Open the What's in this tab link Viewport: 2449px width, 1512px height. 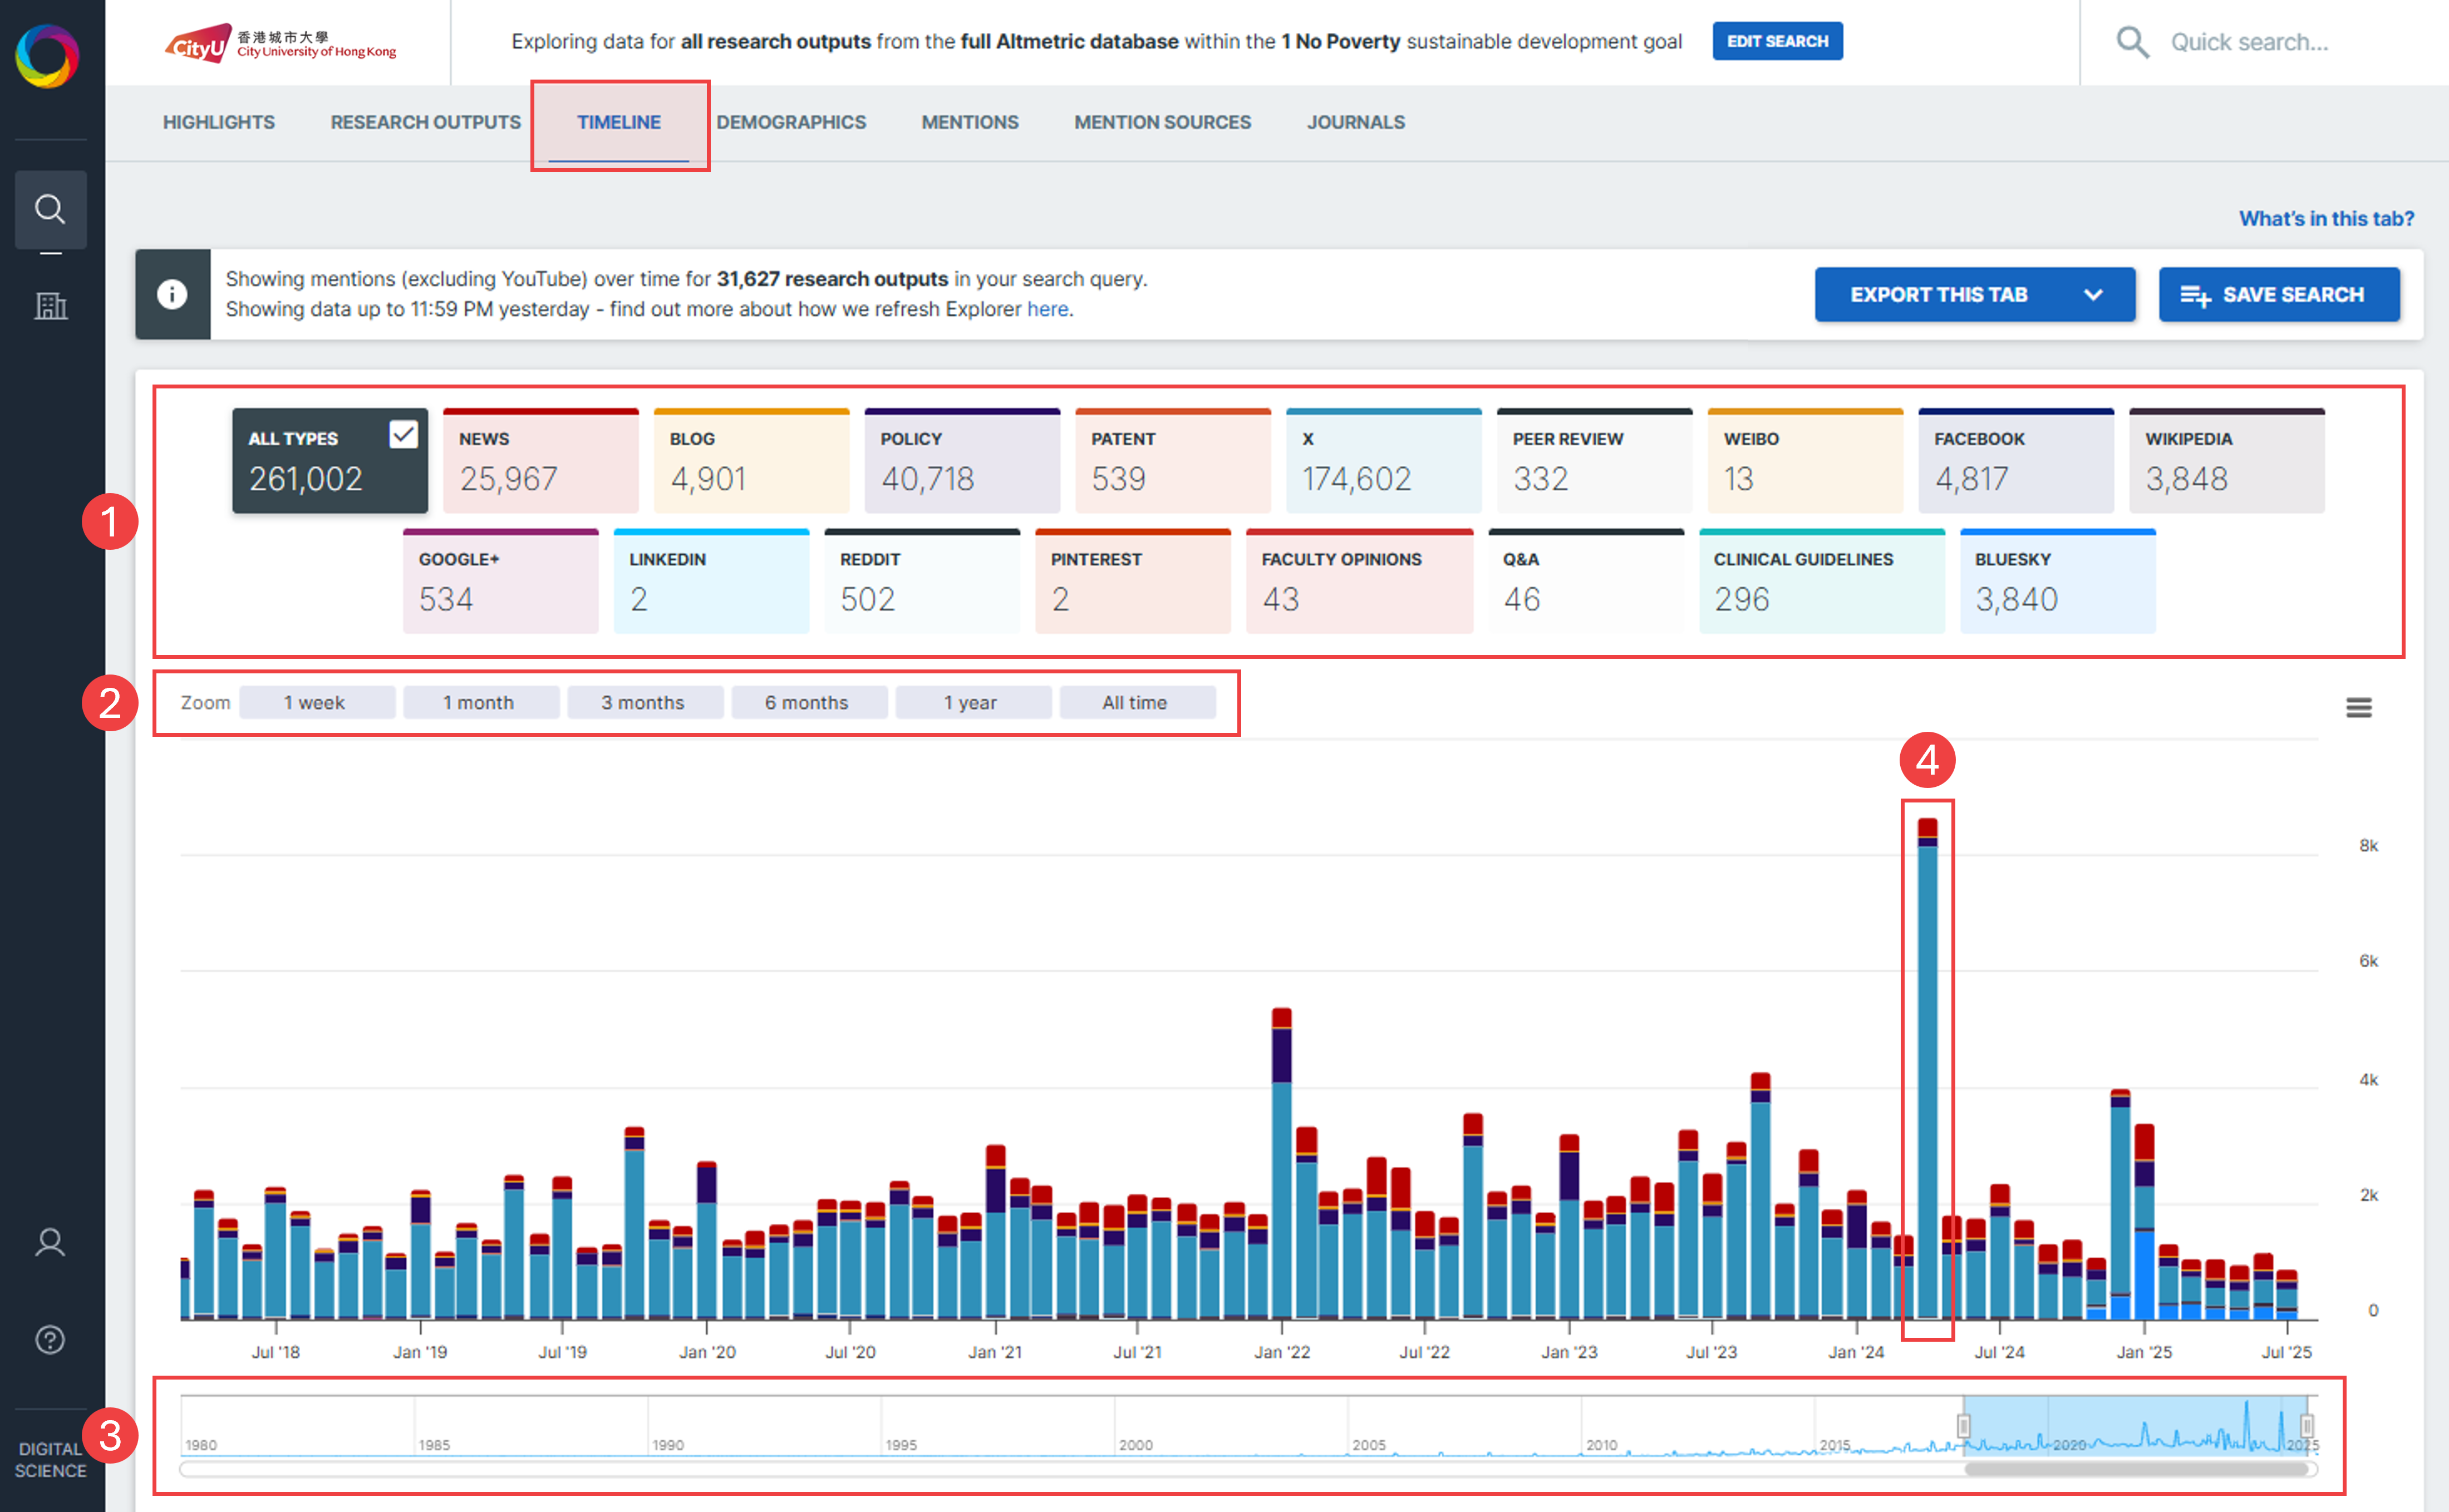point(2326,218)
